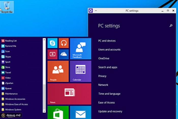Screen dimensions: 178x119
Task: Open the News tile
Action: pyautogui.click(x=69, y=94)
